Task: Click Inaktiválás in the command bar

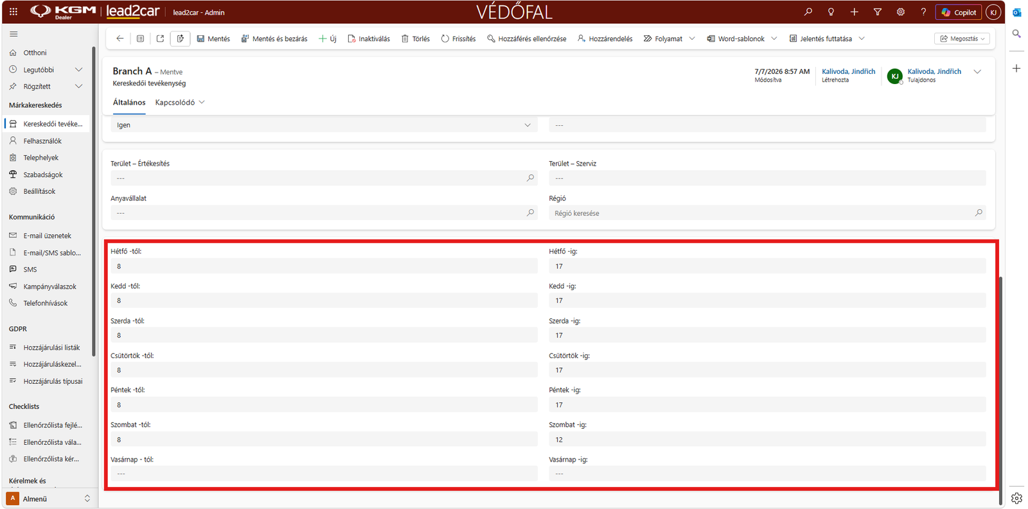Action: point(369,39)
